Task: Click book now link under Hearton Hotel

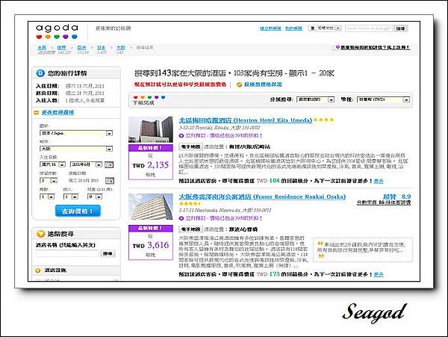Action: coord(224,135)
